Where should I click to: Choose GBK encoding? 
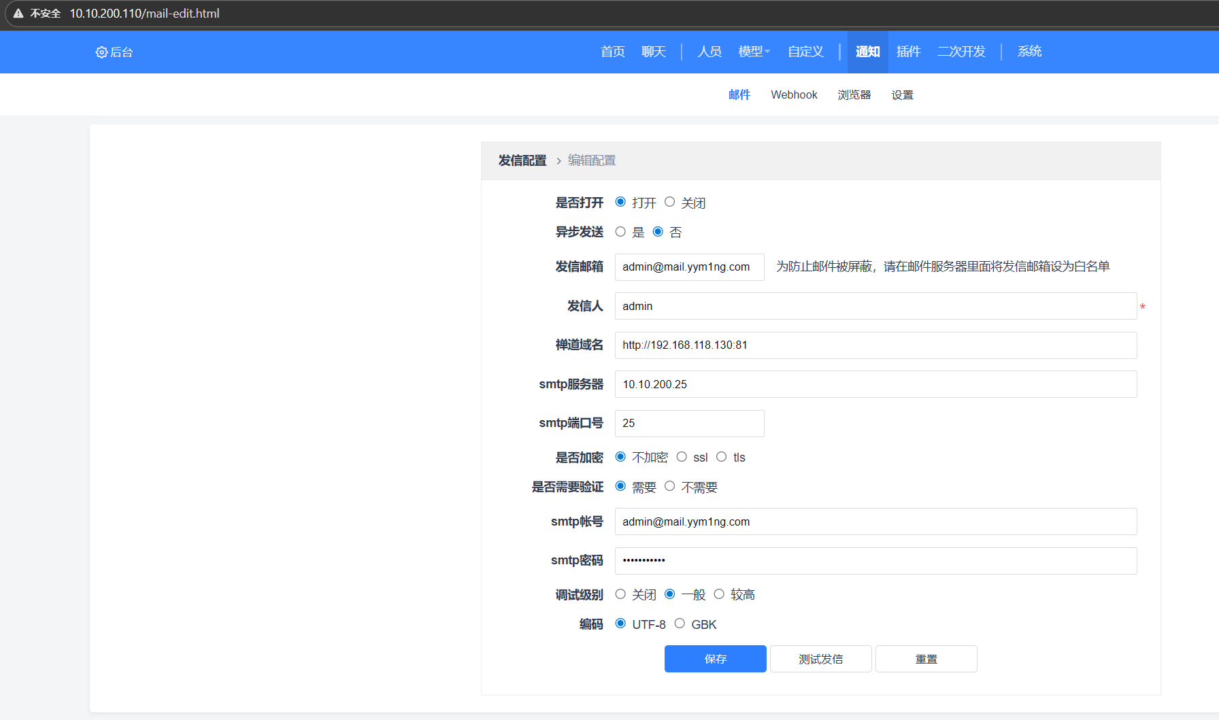coord(680,623)
